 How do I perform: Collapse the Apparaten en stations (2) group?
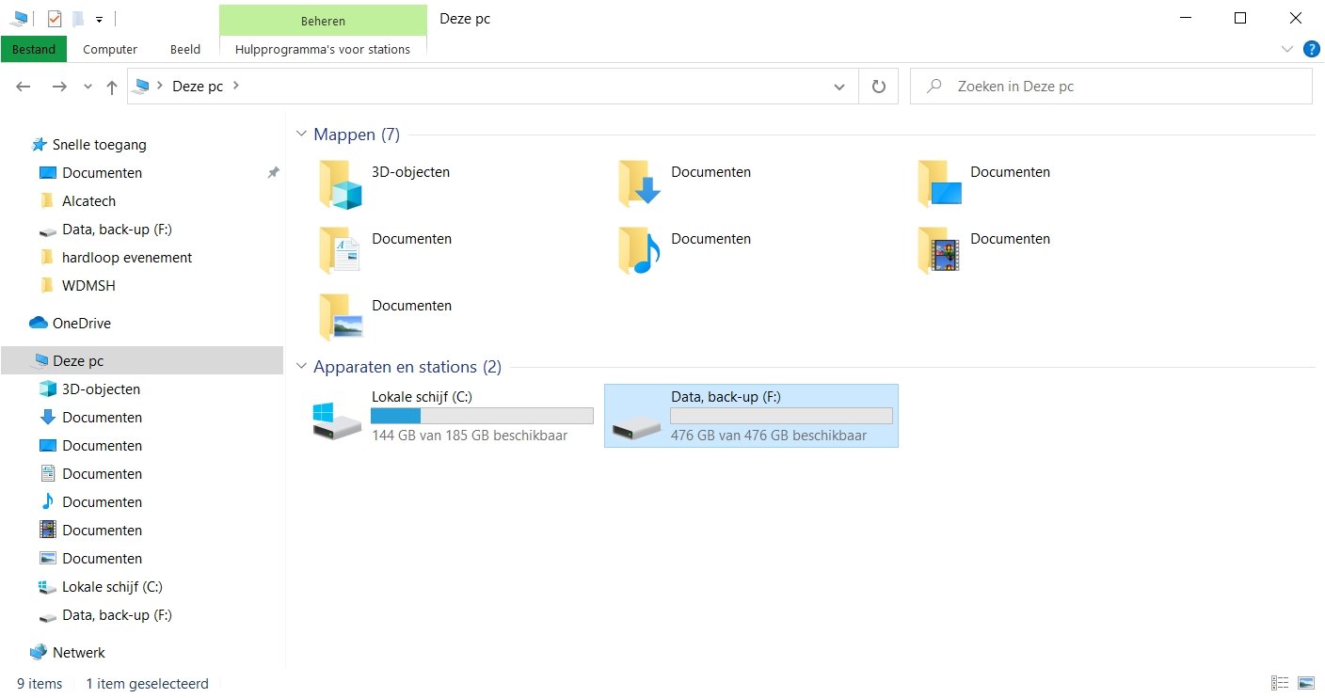(x=302, y=367)
